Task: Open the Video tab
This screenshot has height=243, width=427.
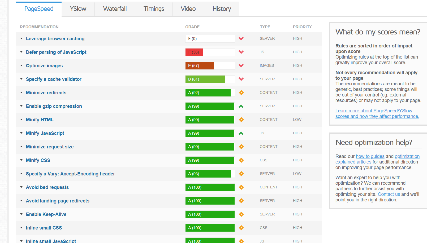Action: (x=188, y=9)
